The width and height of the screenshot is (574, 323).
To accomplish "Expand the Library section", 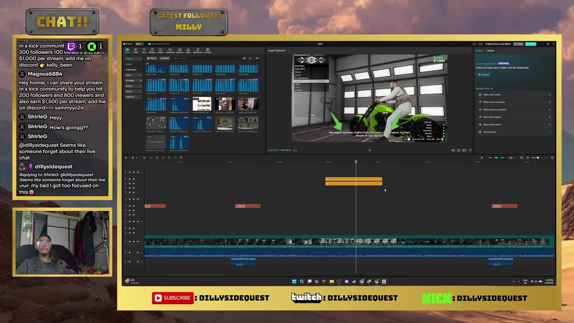I will coord(133,92).
